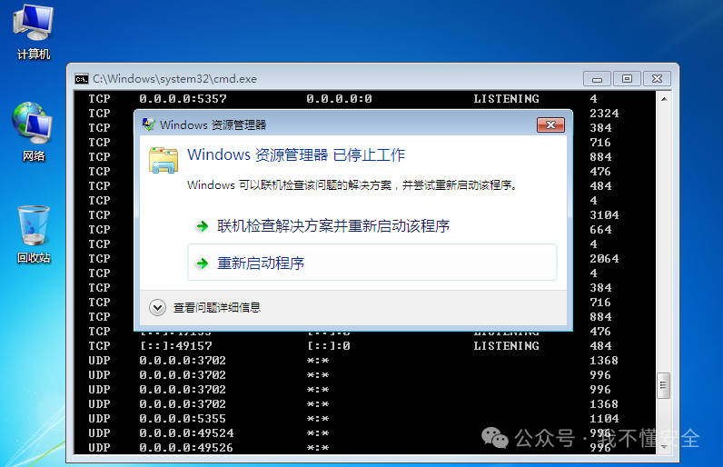The width and height of the screenshot is (723, 467).
Task: Close the cmd.exe window
Action: 657,79
